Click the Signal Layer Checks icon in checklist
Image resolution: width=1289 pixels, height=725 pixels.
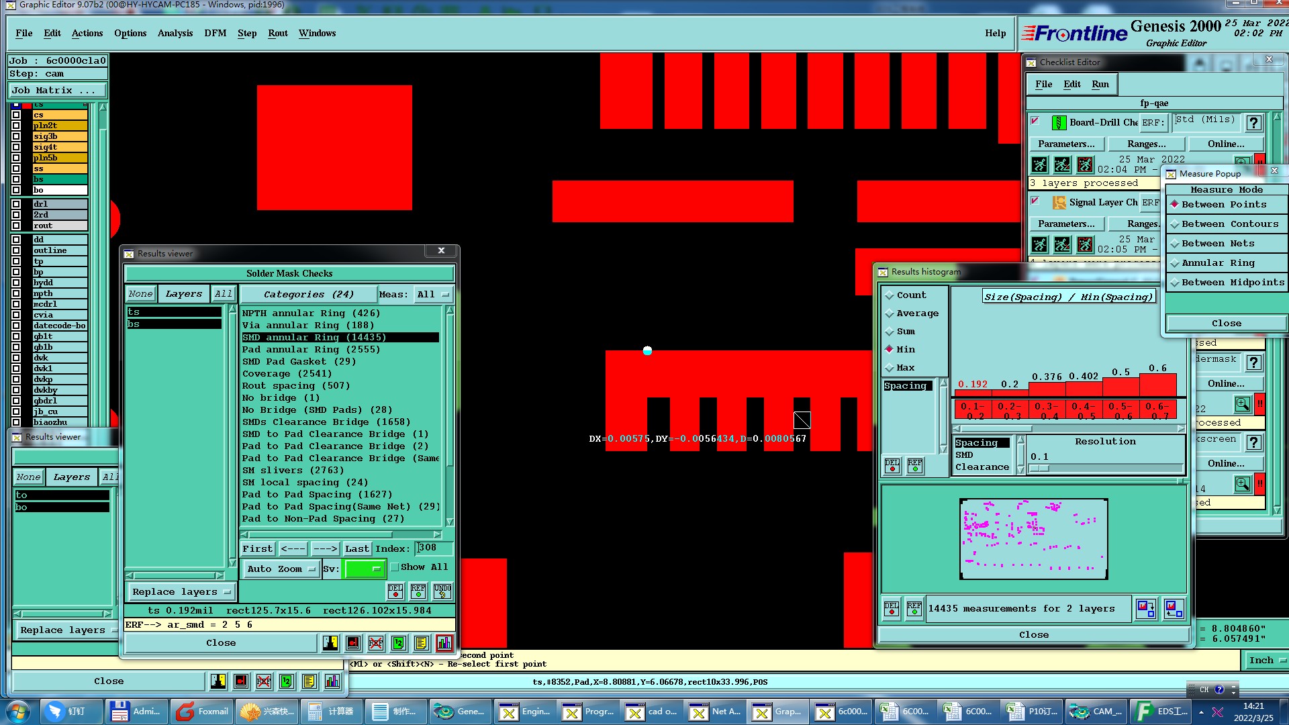click(1059, 202)
